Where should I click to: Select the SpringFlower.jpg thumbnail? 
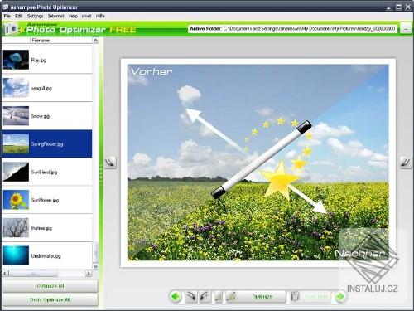tap(16, 143)
